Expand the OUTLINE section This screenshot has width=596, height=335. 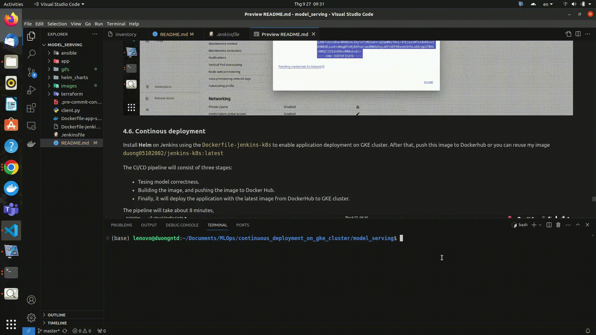pyautogui.click(x=56, y=315)
